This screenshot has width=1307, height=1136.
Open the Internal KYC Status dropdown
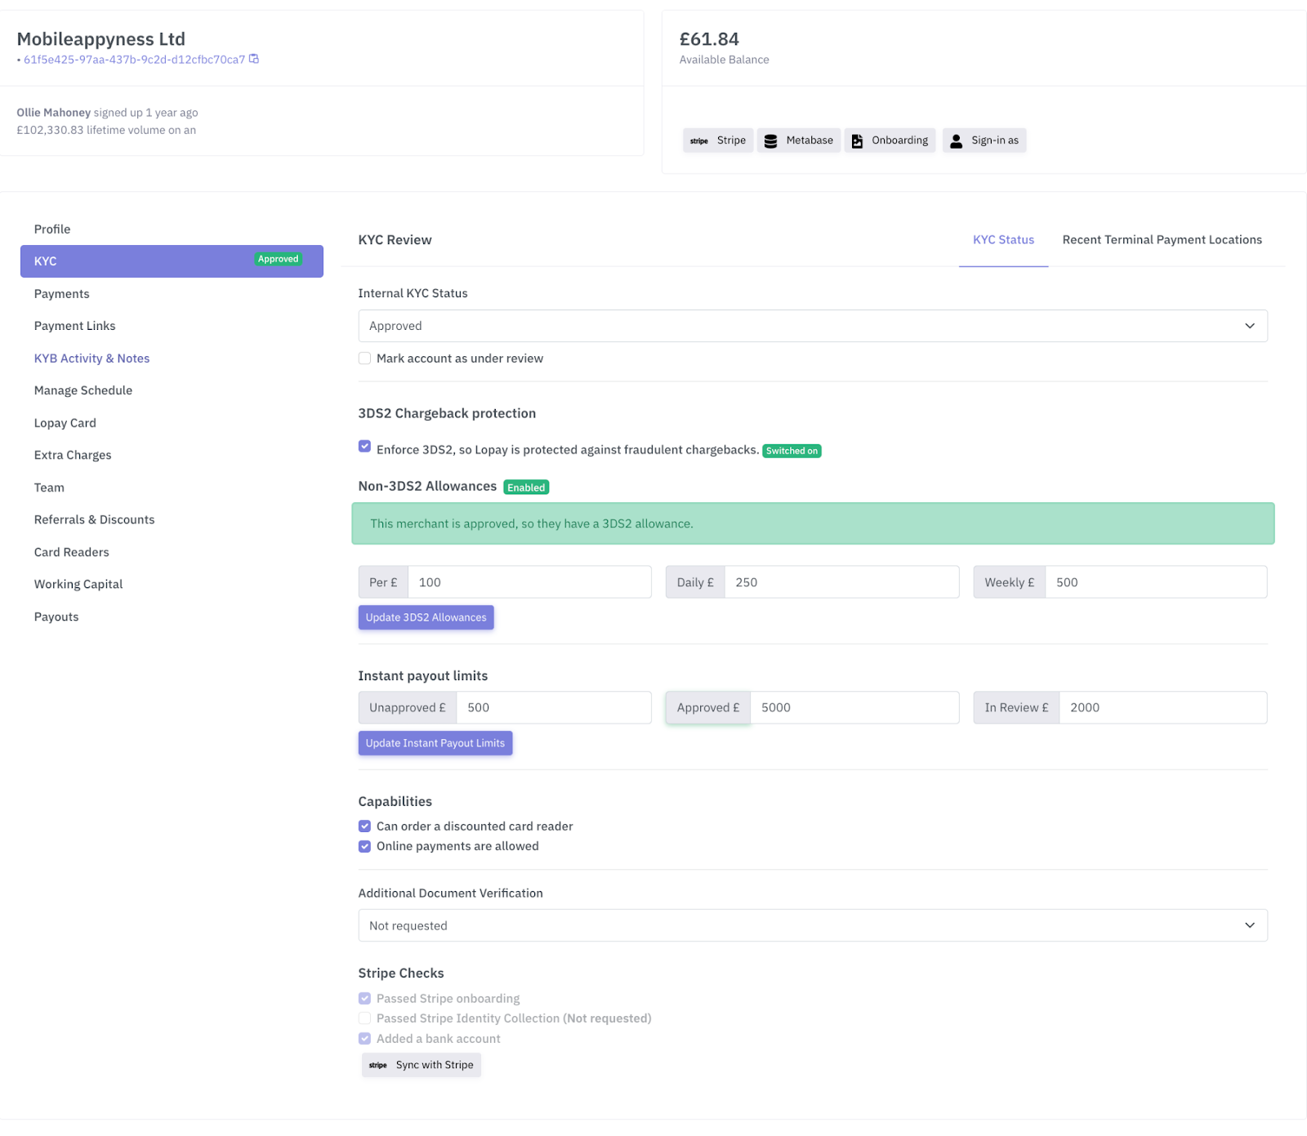pos(812,326)
